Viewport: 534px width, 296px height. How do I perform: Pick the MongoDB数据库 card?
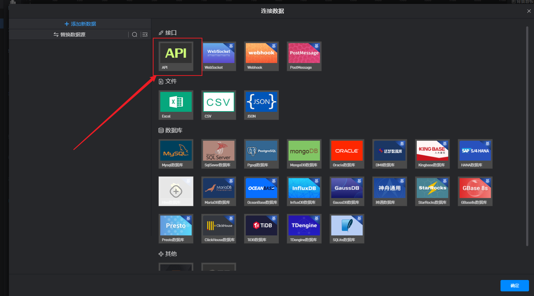304,154
